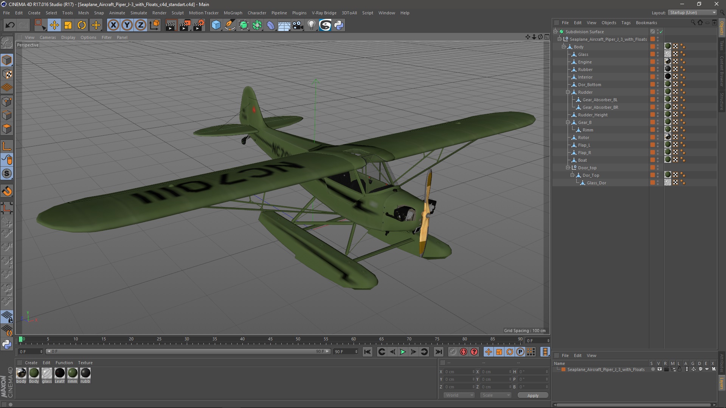Open the Python script icon in toolbar
This screenshot has height=408, width=726.
point(339,25)
